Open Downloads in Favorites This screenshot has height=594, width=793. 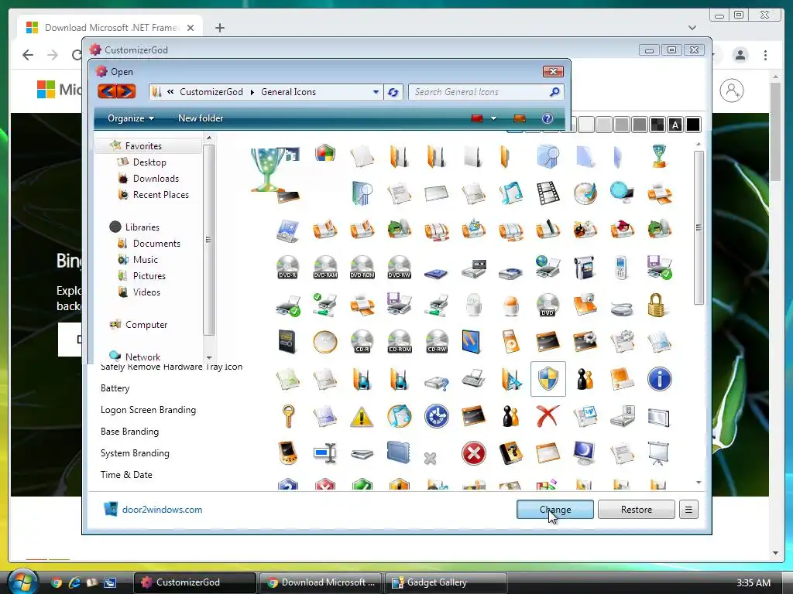(x=156, y=179)
